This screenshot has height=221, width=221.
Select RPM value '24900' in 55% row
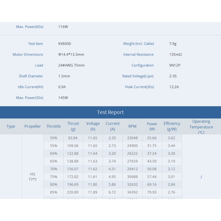click(x=132, y=146)
